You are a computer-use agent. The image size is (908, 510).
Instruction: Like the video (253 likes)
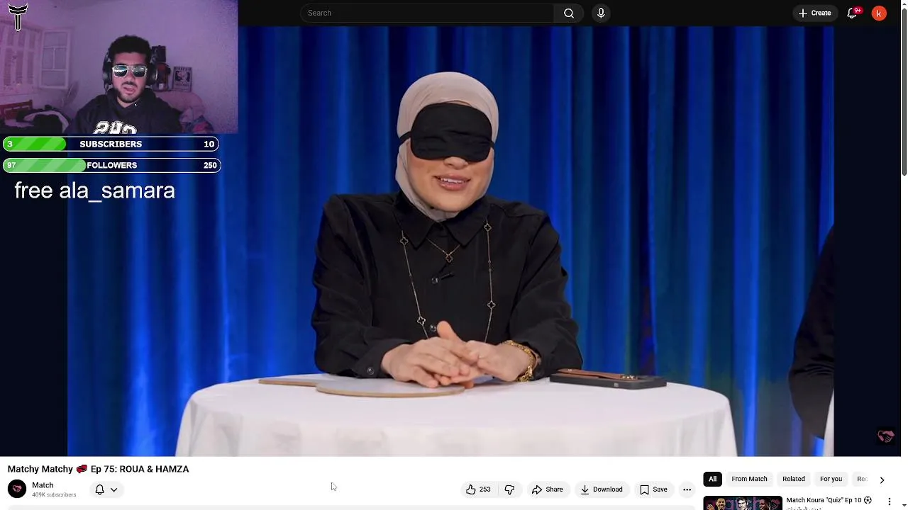478,489
